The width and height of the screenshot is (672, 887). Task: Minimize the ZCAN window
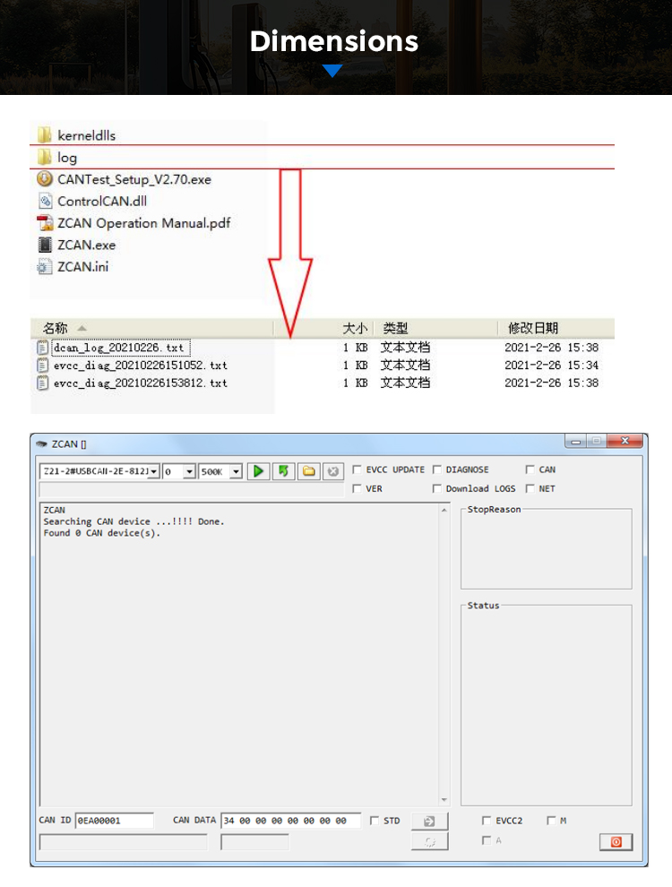click(576, 441)
